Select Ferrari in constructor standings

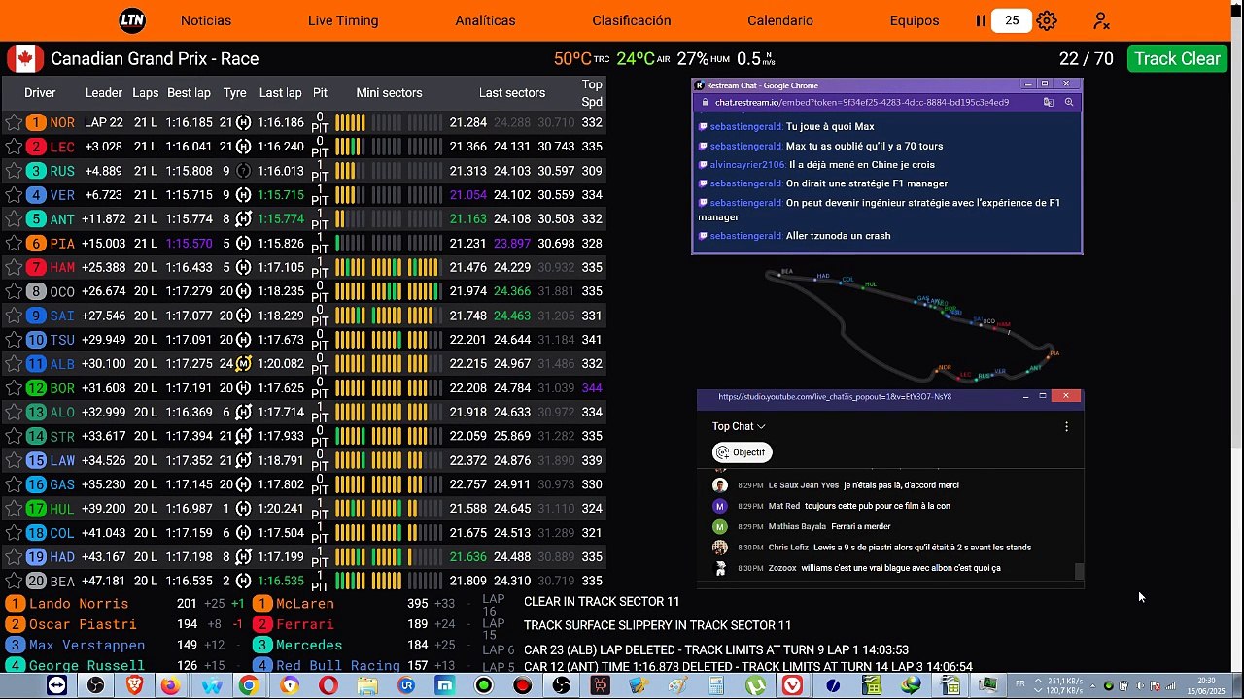pyautogui.click(x=305, y=624)
